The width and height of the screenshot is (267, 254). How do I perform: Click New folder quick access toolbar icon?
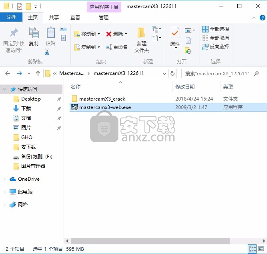click(x=28, y=6)
